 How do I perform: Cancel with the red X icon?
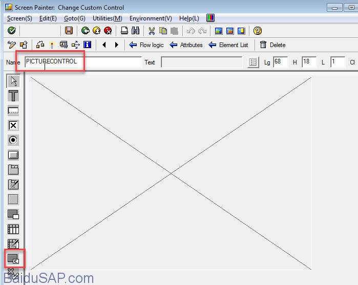[108, 31]
